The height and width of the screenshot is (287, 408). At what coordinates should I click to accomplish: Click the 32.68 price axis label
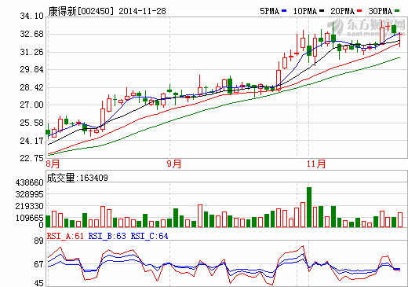[x=31, y=34]
